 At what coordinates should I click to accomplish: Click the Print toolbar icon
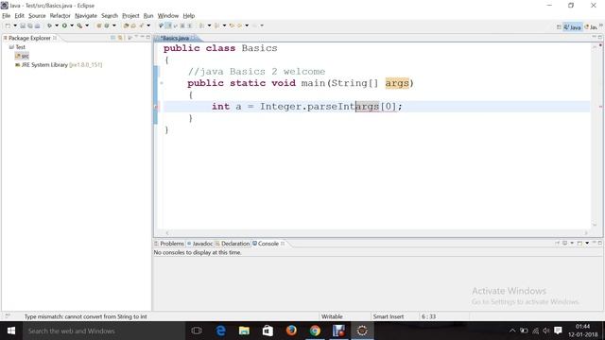(x=37, y=25)
